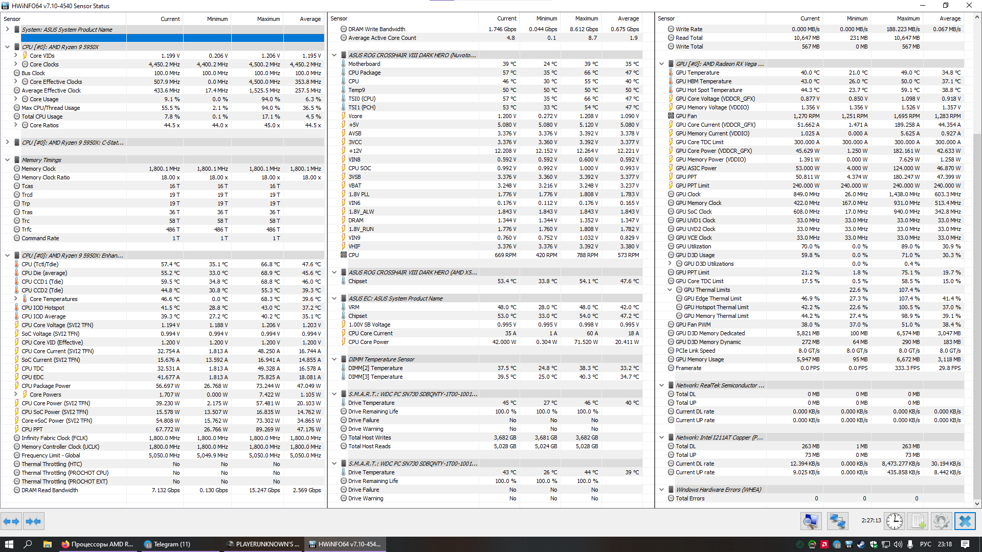Expand the C-State residency CPU group

(x=7, y=143)
